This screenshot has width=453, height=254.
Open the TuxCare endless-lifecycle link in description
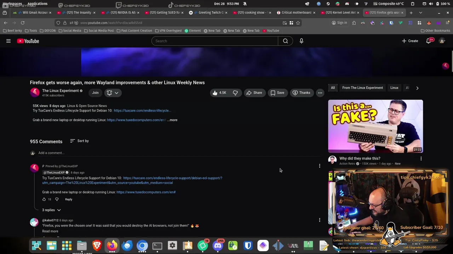click(x=142, y=110)
